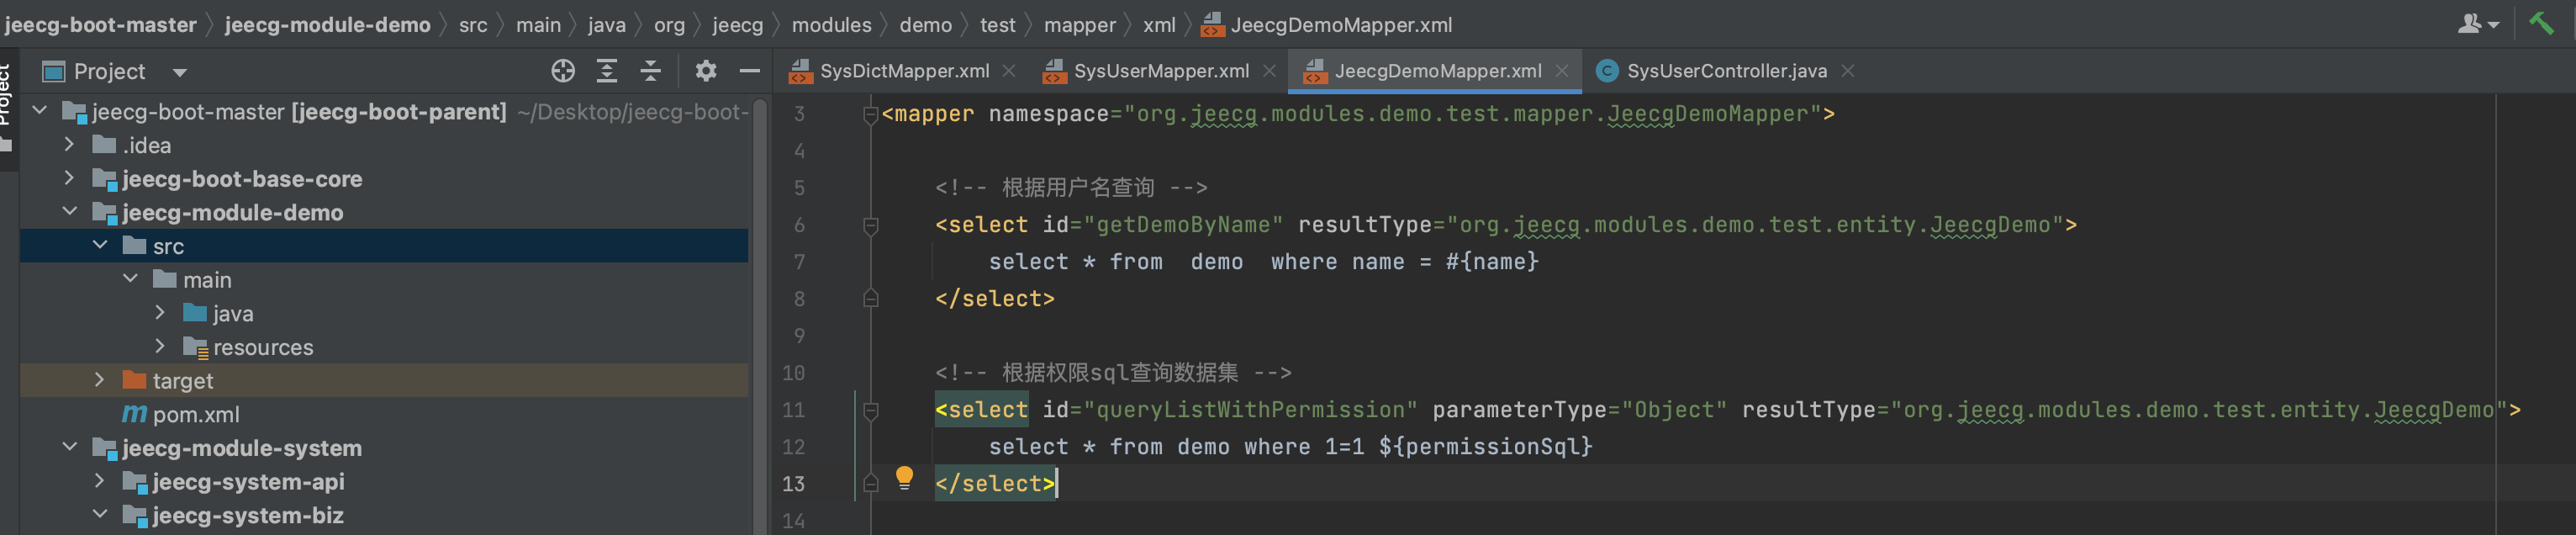Hide the Project tool window

(x=749, y=71)
